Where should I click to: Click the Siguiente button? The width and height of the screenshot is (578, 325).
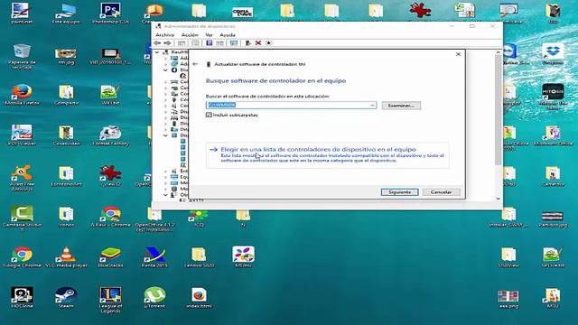point(399,192)
